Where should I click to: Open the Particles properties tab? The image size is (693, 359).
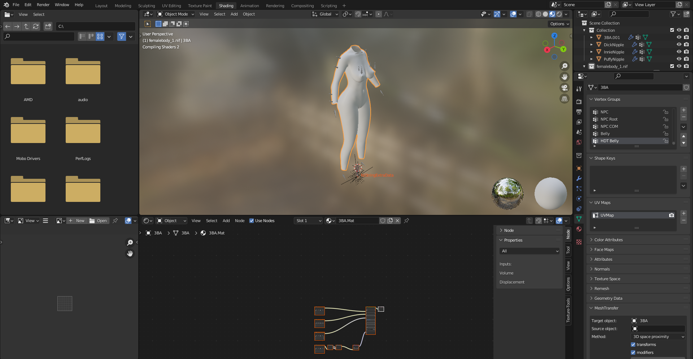point(579,189)
